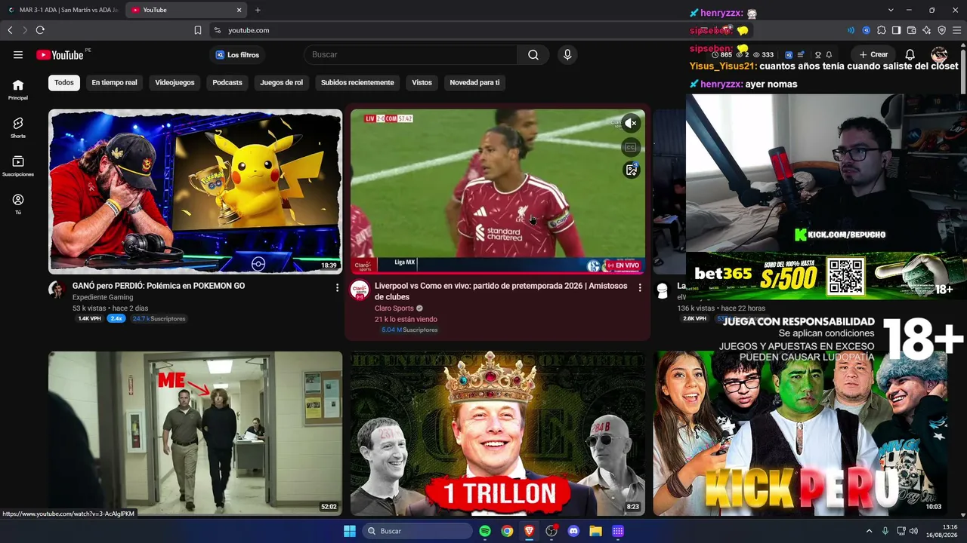Open a new browser tab
Image resolution: width=967 pixels, height=543 pixels.
click(258, 10)
